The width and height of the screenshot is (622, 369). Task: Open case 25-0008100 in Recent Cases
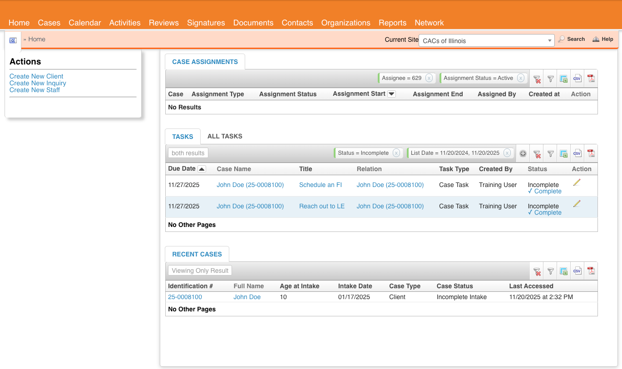[x=185, y=297]
